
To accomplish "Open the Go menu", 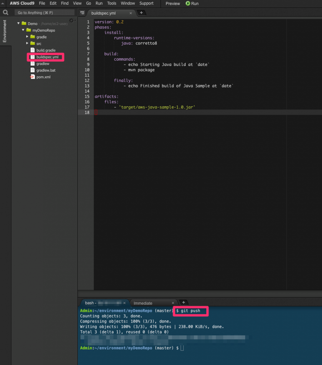I will click(89, 4).
